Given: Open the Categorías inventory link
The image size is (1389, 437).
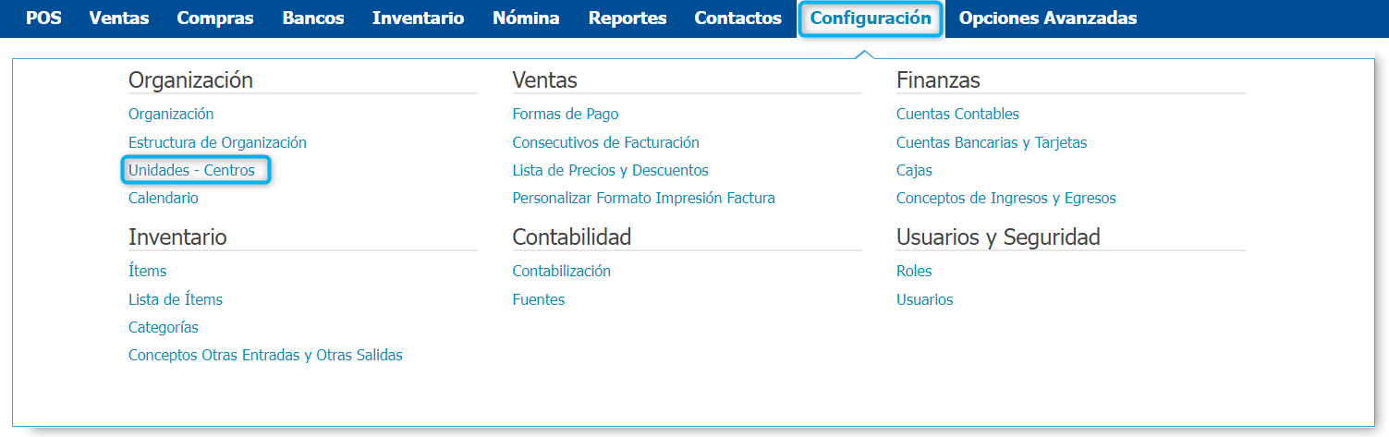Looking at the screenshot, I should click(x=163, y=327).
